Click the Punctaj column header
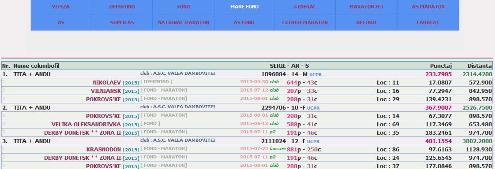Viewport: 495px width, 169px height. (441, 66)
